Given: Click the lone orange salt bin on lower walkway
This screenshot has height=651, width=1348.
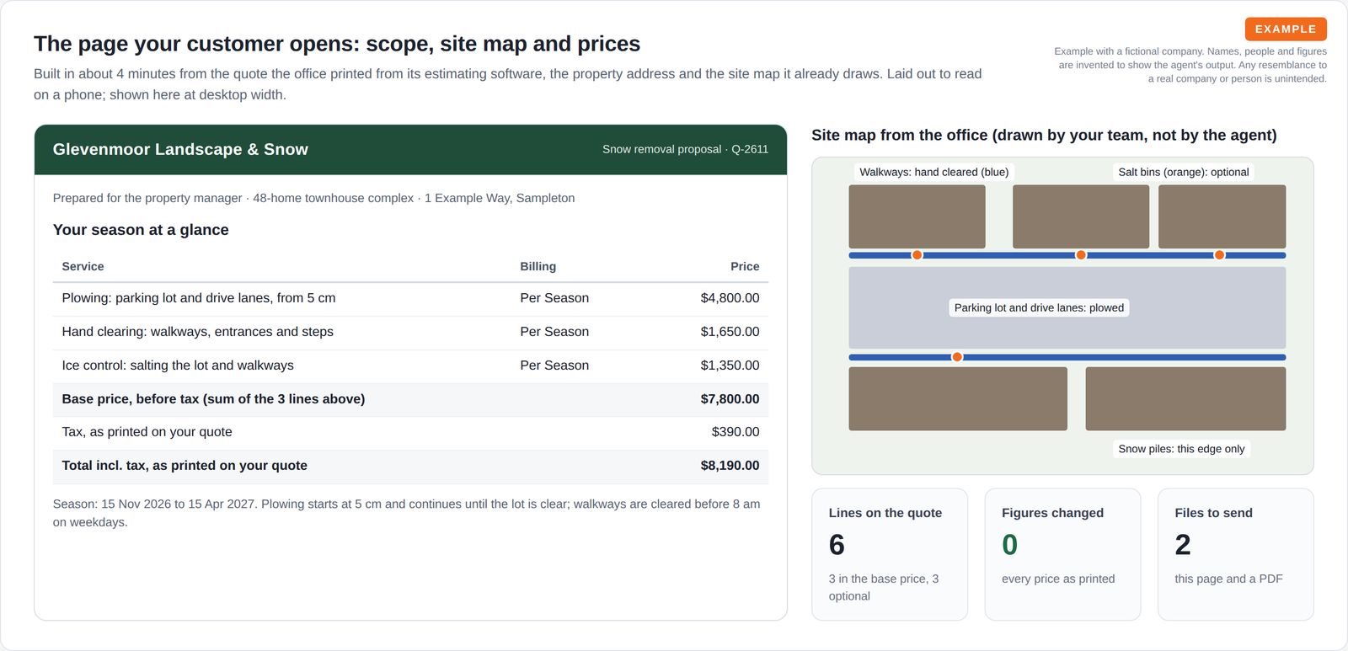Looking at the screenshot, I should click(957, 357).
